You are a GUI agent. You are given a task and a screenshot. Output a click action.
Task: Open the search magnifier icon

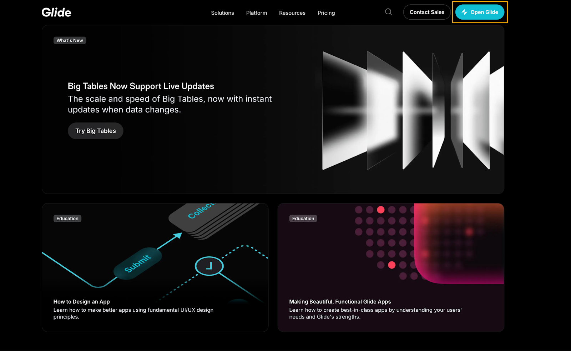pos(389,12)
